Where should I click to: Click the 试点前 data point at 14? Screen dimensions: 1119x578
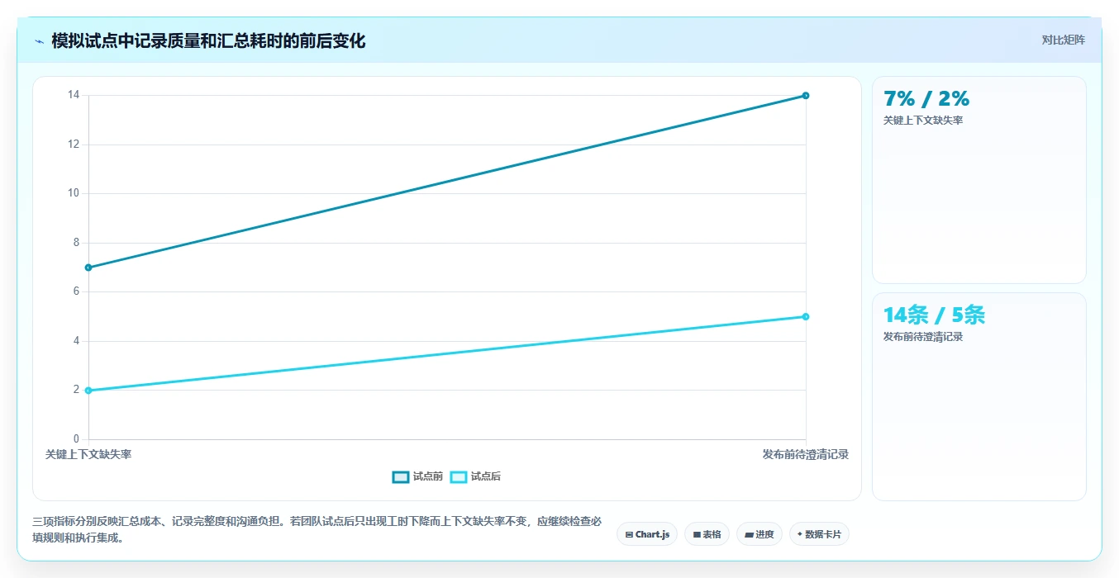pos(806,96)
